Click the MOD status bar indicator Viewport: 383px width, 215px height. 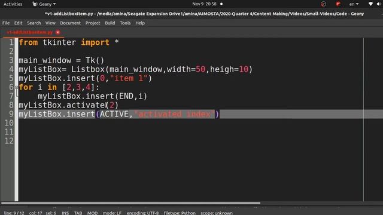click(x=92, y=213)
